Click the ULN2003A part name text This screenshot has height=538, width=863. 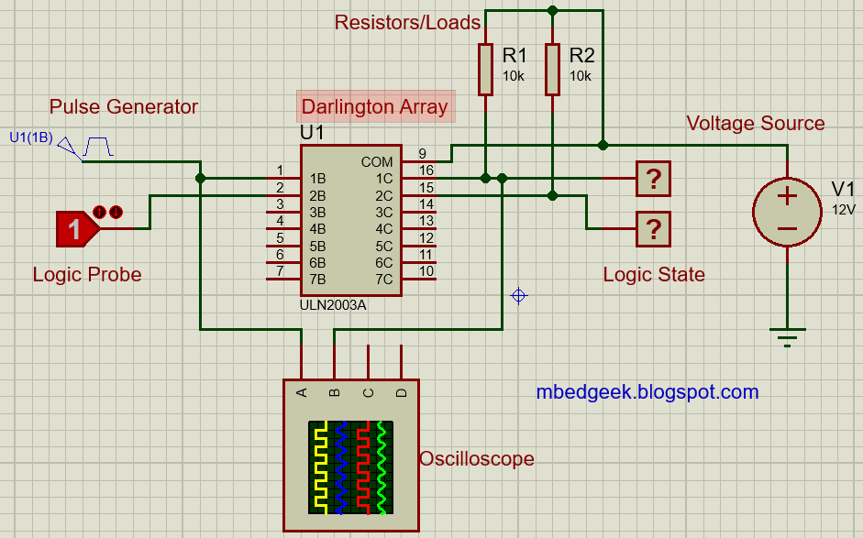[x=333, y=305]
